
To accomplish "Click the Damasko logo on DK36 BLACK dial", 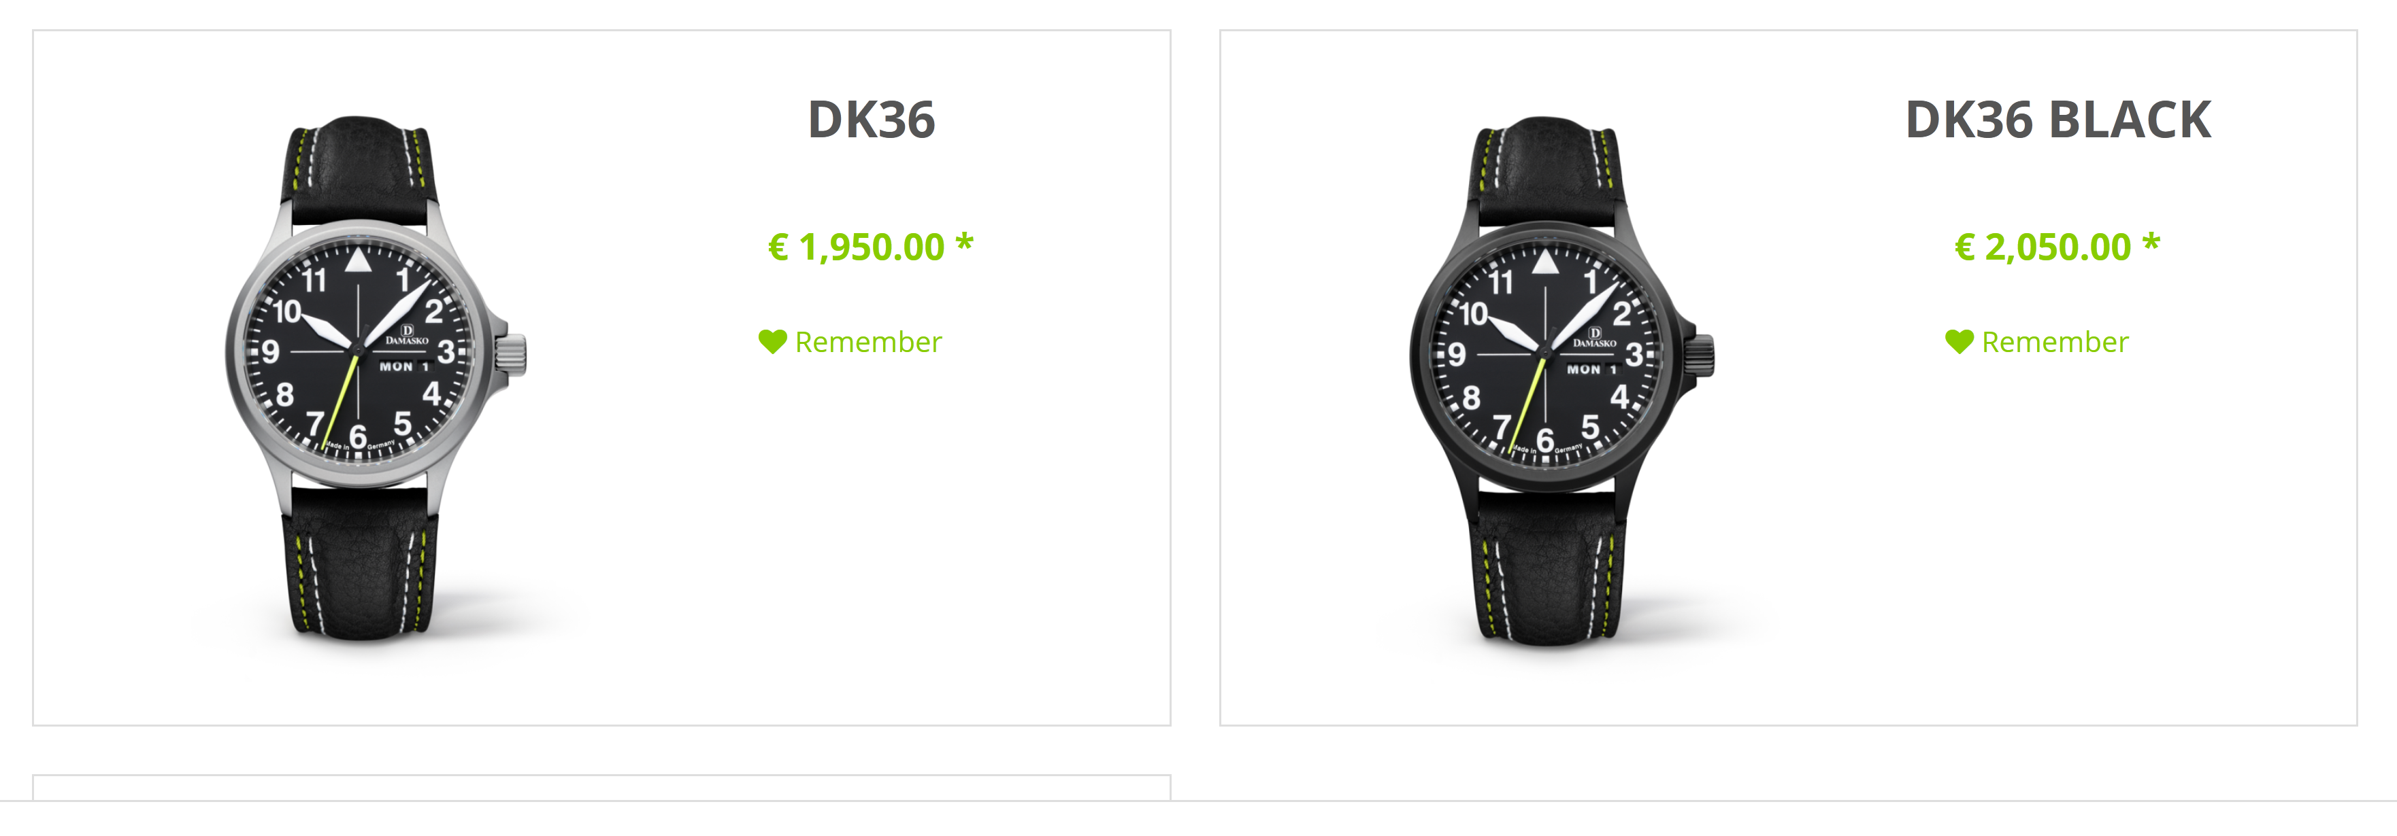I will tap(1595, 338).
